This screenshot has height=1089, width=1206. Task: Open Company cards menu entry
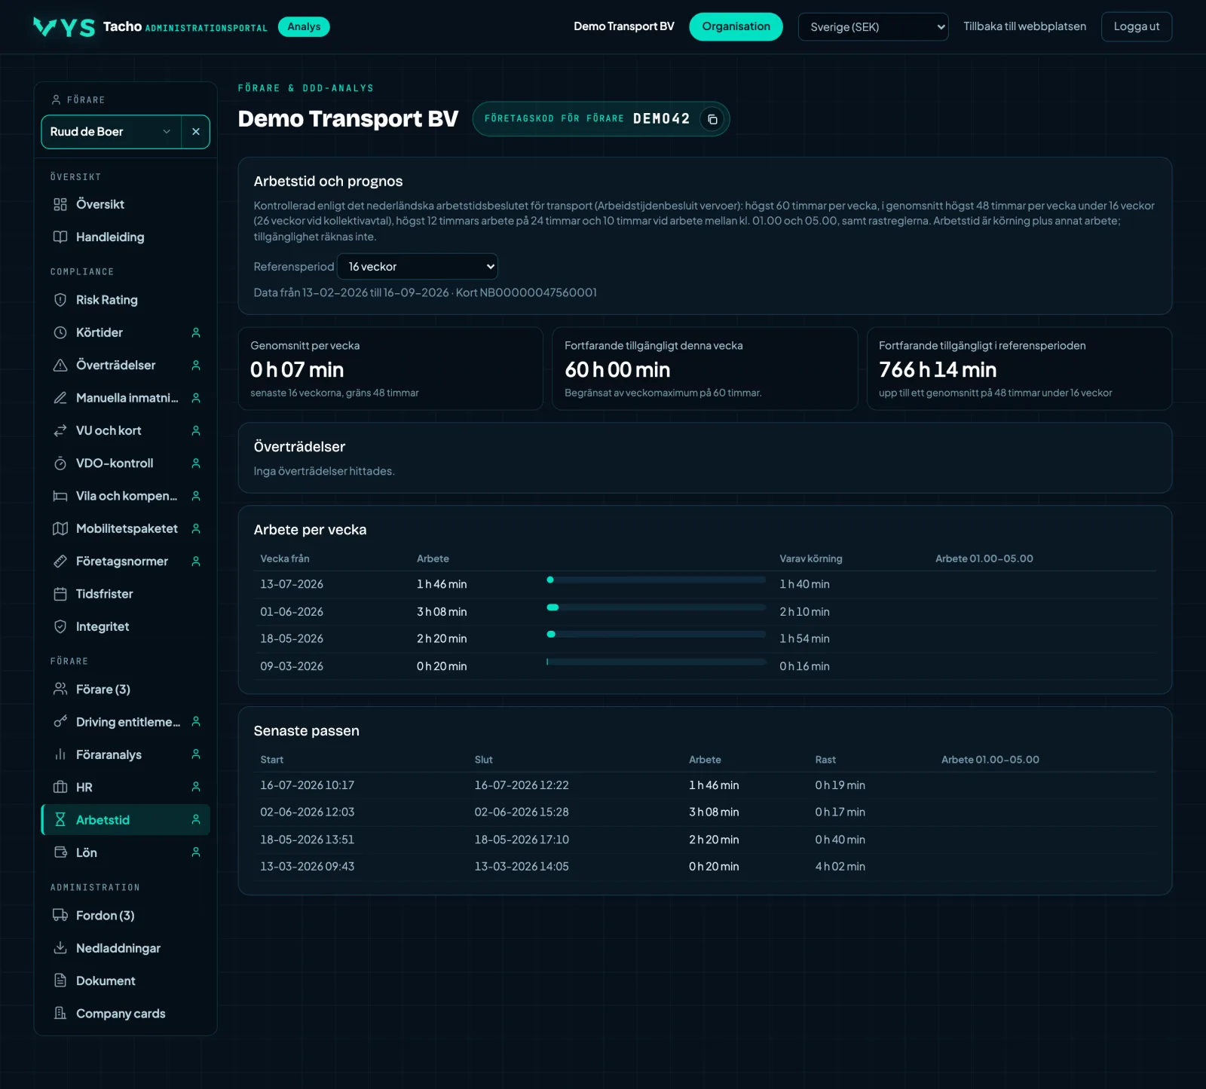click(125, 1014)
